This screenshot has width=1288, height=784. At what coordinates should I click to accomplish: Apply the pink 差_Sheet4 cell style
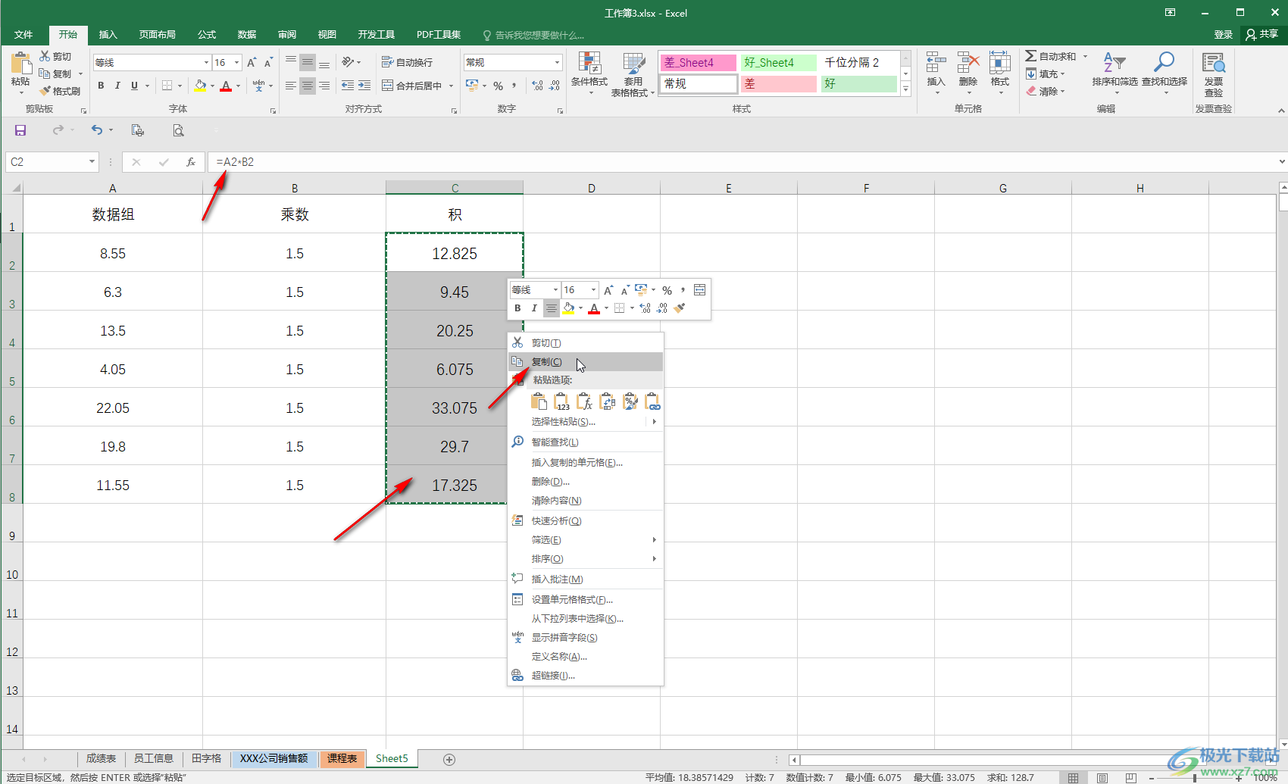698,63
